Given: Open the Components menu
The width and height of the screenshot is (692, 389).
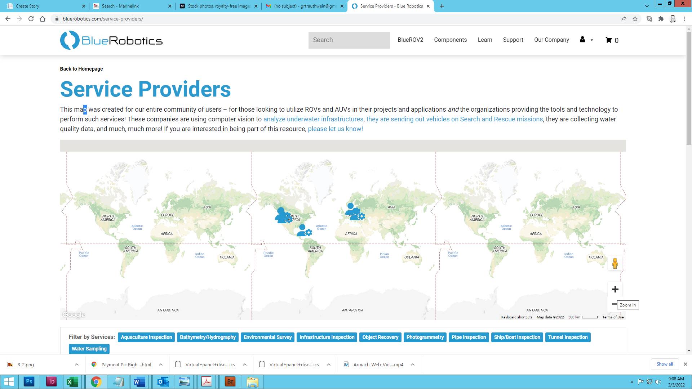Looking at the screenshot, I should pyautogui.click(x=450, y=40).
